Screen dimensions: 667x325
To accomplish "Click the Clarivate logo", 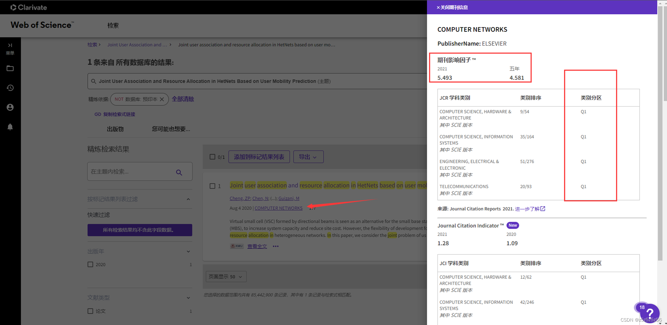I will point(29,7).
